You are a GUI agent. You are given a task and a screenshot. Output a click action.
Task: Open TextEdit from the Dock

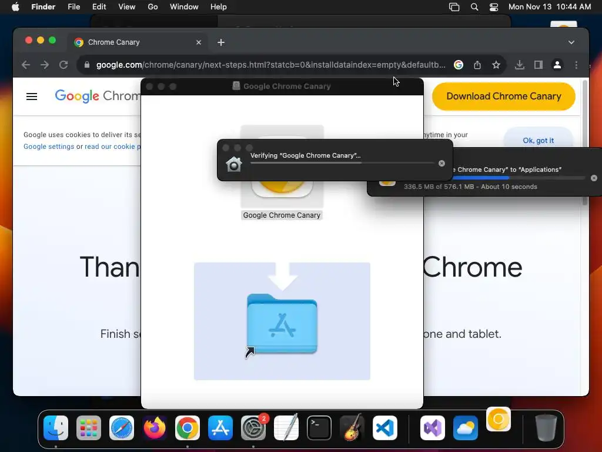pos(286,428)
